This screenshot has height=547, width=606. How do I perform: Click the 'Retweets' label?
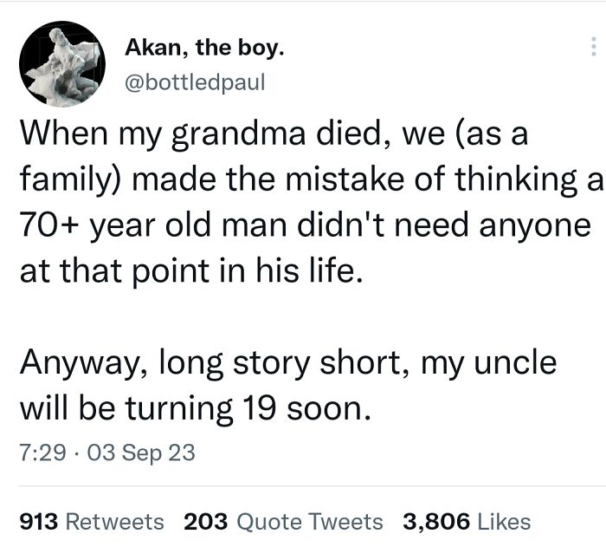click(114, 521)
